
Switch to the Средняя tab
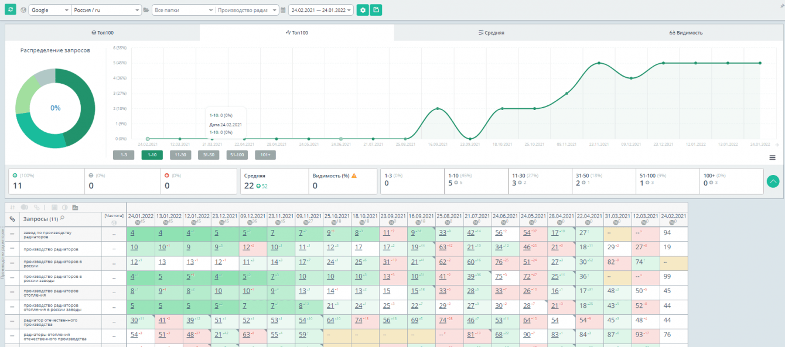click(491, 33)
